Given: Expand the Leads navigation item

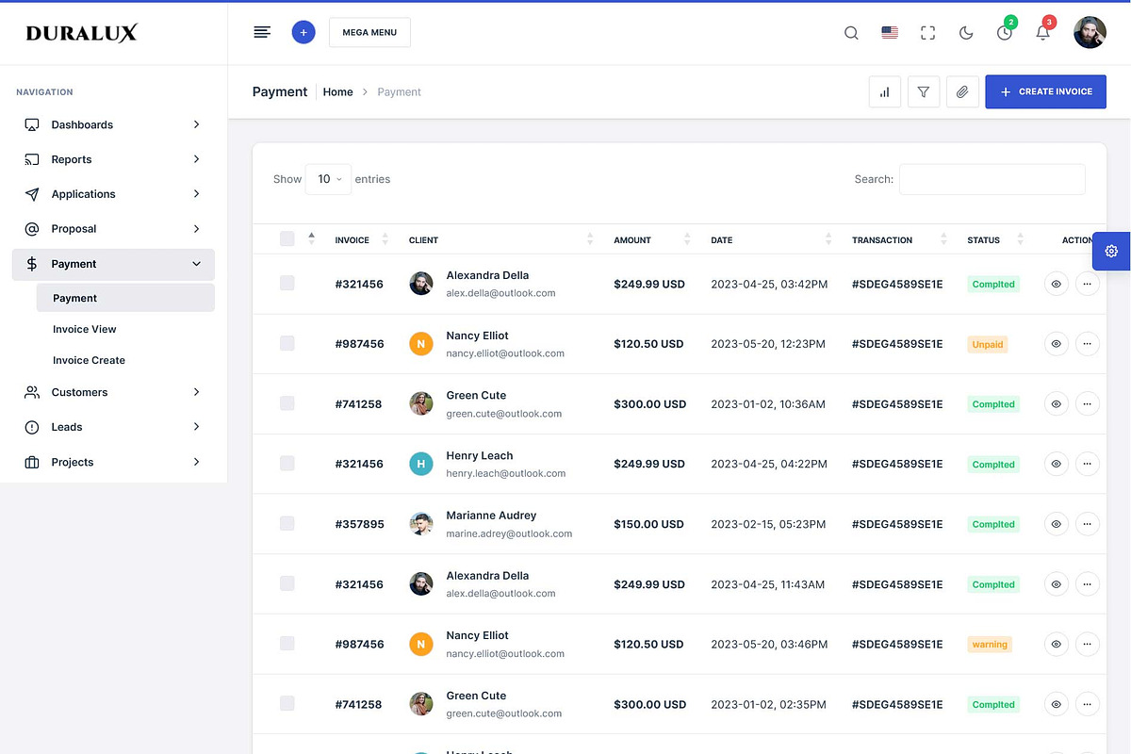Looking at the screenshot, I should (113, 427).
